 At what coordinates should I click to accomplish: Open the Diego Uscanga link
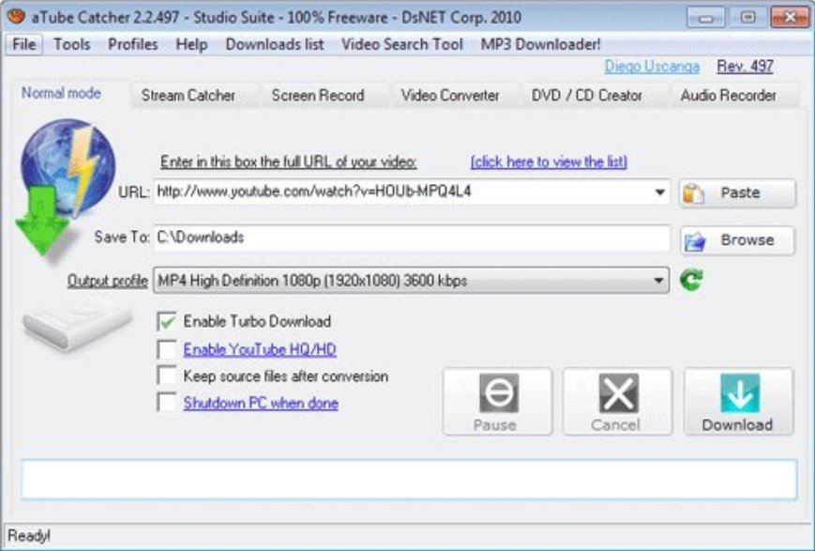pos(652,66)
